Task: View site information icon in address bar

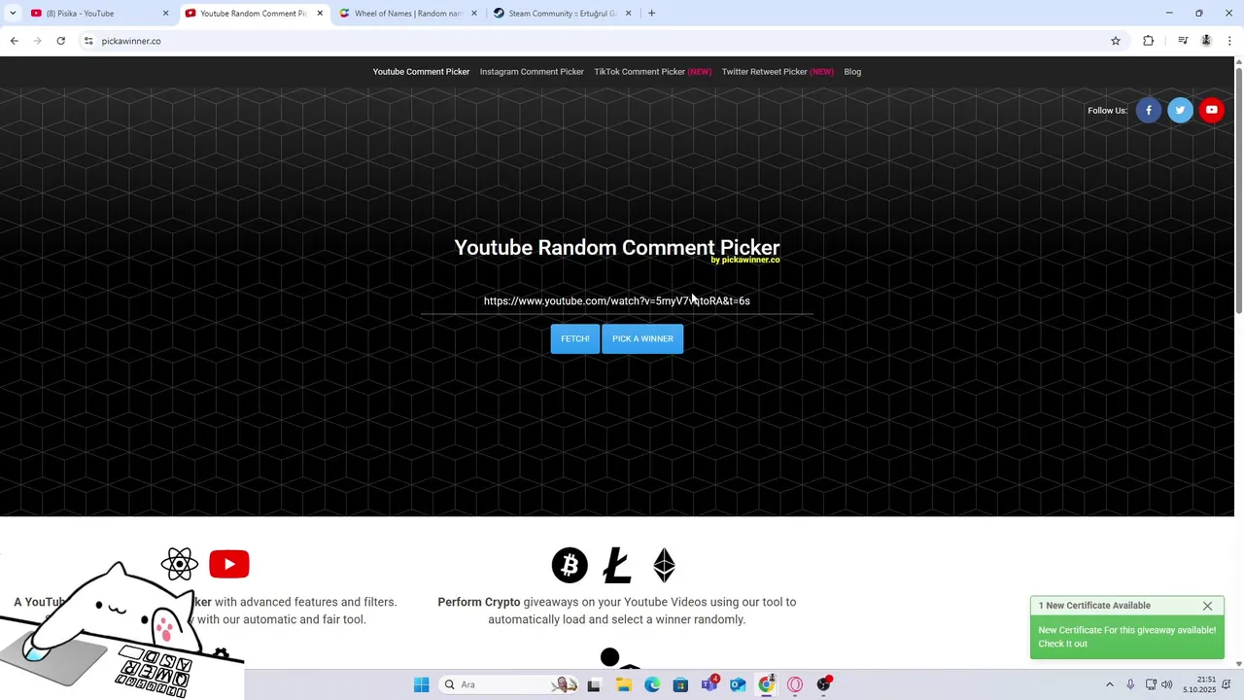Action: click(x=88, y=41)
